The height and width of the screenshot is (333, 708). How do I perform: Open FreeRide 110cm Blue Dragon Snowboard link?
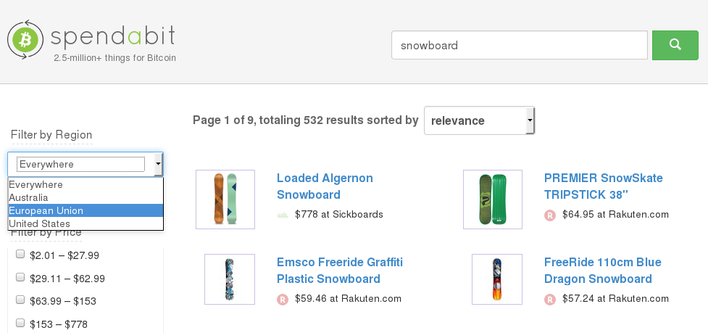point(602,271)
